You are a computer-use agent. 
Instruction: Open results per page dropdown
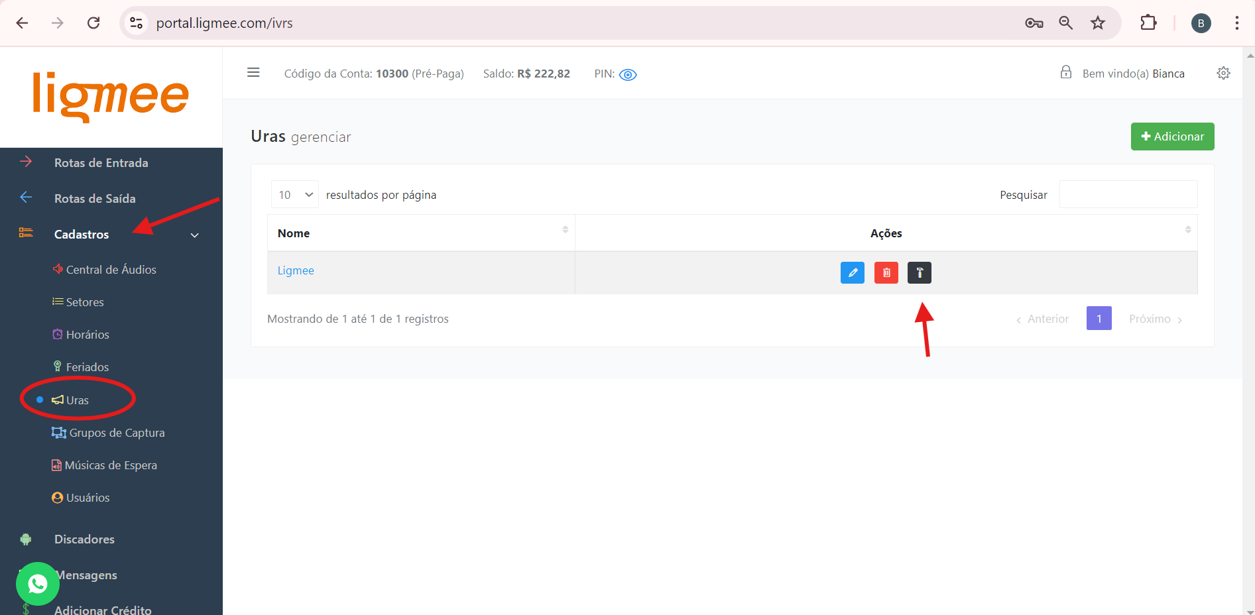(295, 195)
